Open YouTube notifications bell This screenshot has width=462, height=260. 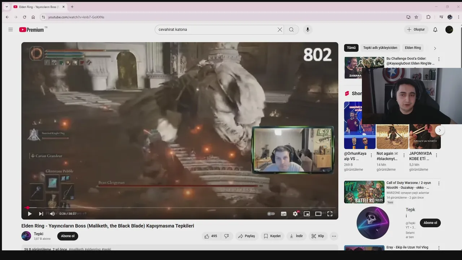[x=435, y=30]
